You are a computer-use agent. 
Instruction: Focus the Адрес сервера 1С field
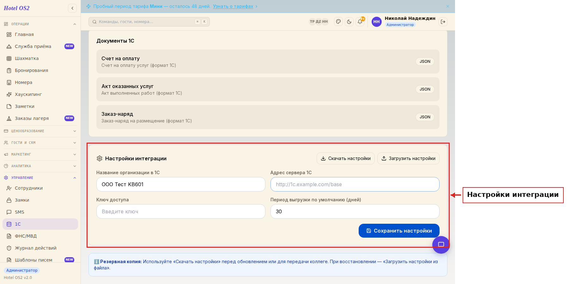(x=355, y=184)
